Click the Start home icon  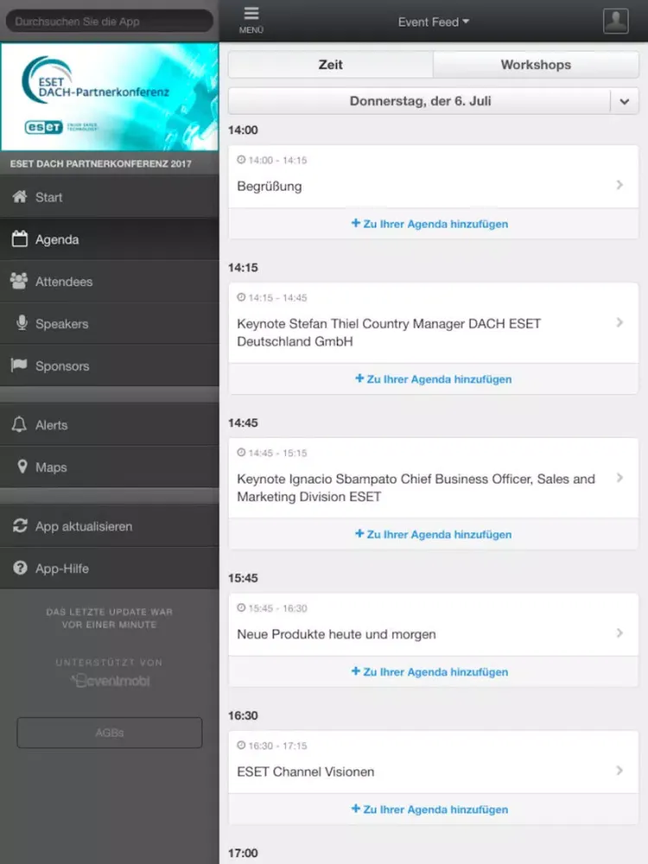(x=20, y=197)
